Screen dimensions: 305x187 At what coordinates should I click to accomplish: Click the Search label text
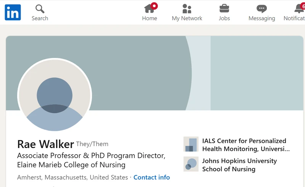[x=40, y=18]
